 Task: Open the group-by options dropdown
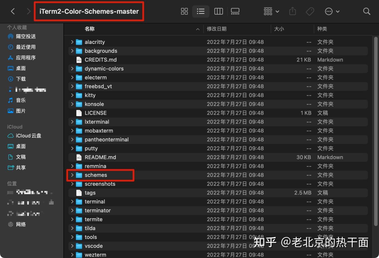(x=271, y=11)
